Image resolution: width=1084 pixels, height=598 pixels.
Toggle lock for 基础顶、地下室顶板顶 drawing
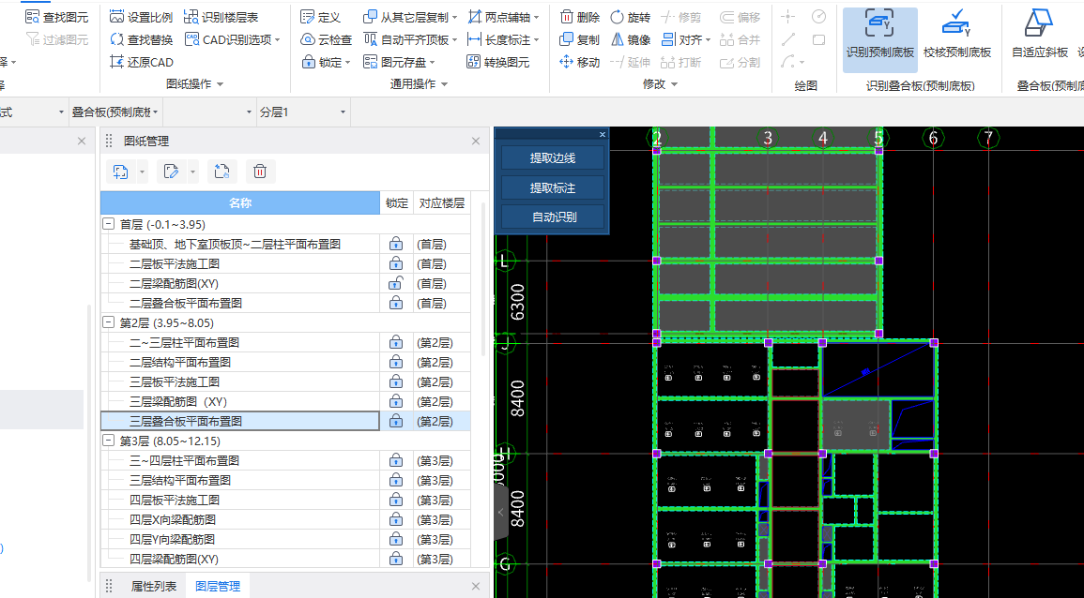395,244
